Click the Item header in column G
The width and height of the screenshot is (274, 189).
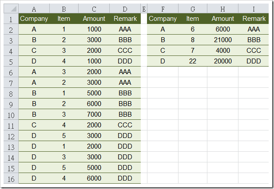(x=193, y=19)
